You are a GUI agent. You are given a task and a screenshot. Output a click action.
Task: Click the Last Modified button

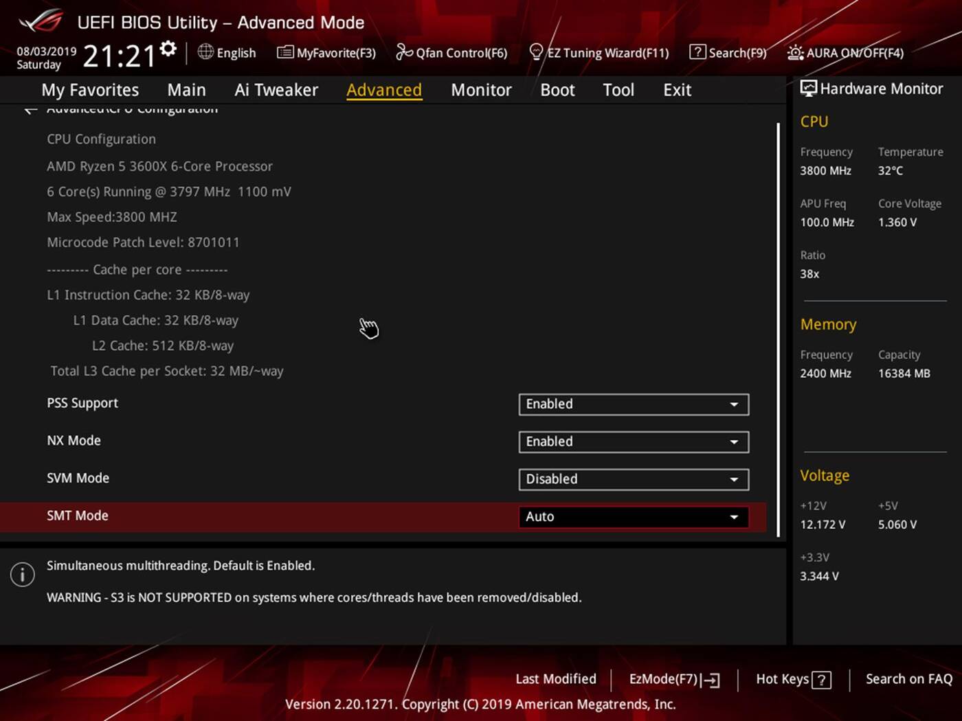pos(556,679)
